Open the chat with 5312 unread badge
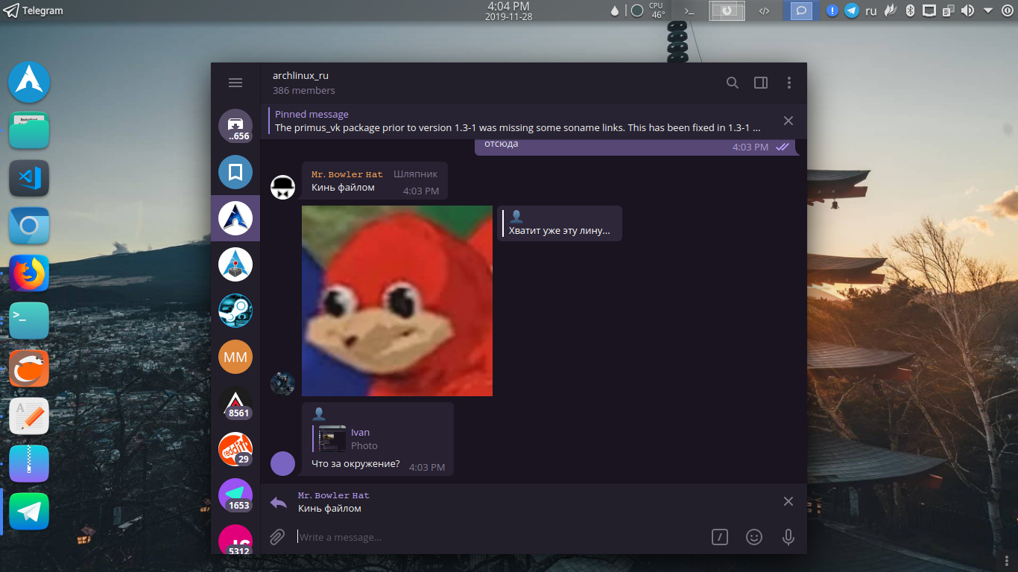Image resolution: width=1018 pixels, height=572 pixels. pyautogui.click(x=235, y=540)
